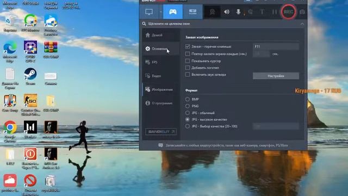Click the repeat interval seconds field
Image resolution: width=348 pixels, height=196 pixels.
261,54
